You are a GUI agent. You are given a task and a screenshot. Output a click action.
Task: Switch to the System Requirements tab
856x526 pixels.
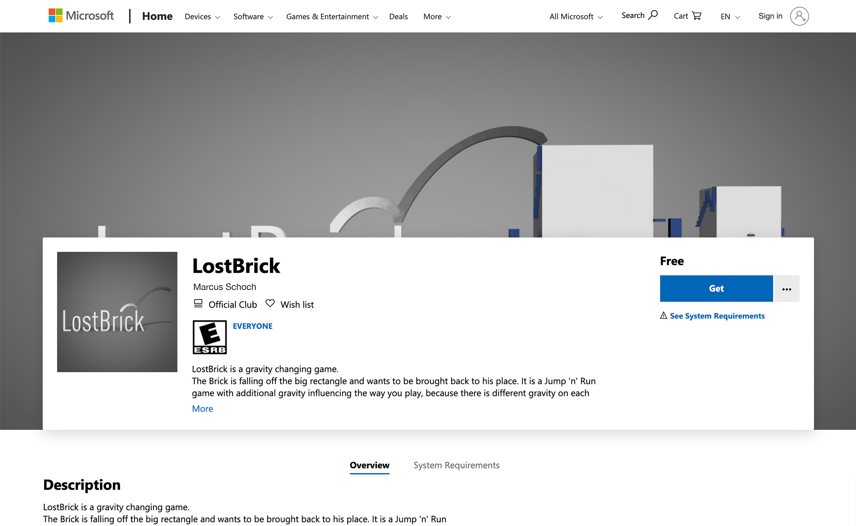tap(456, 465)
